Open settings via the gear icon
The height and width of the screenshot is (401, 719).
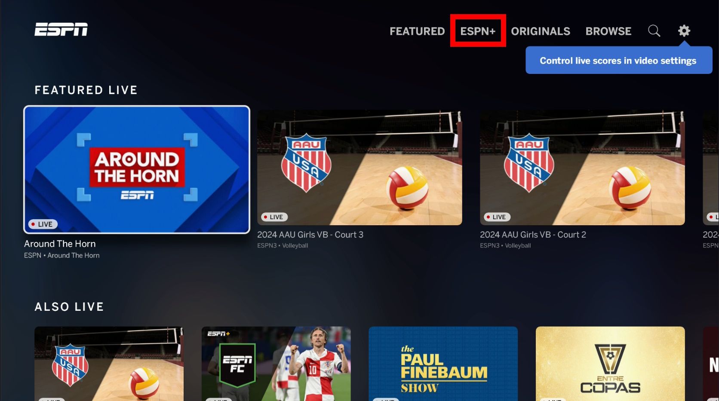click(x=684, y=31)
